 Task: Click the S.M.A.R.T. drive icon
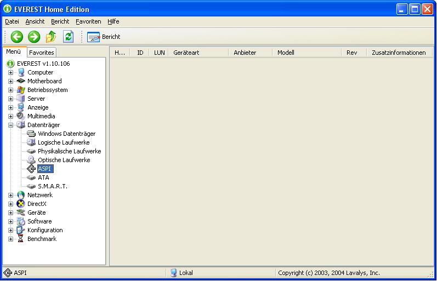click(31, 186)
